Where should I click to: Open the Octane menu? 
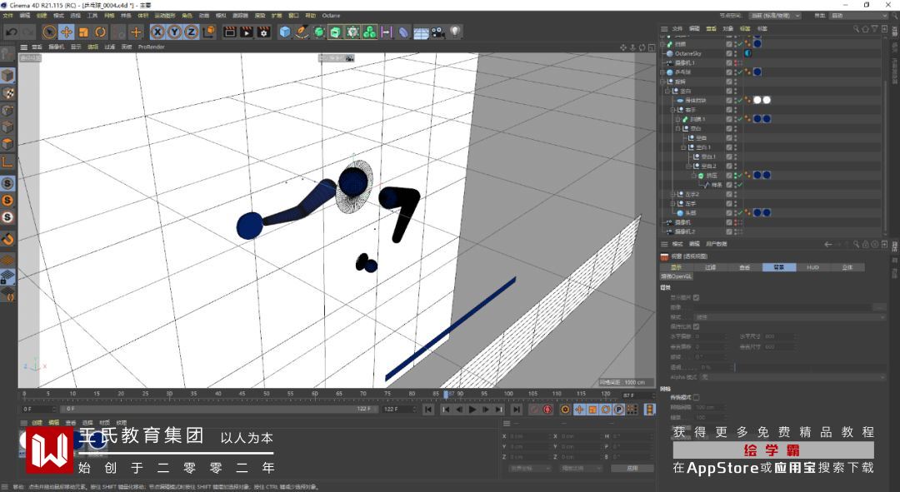point(331,16)
